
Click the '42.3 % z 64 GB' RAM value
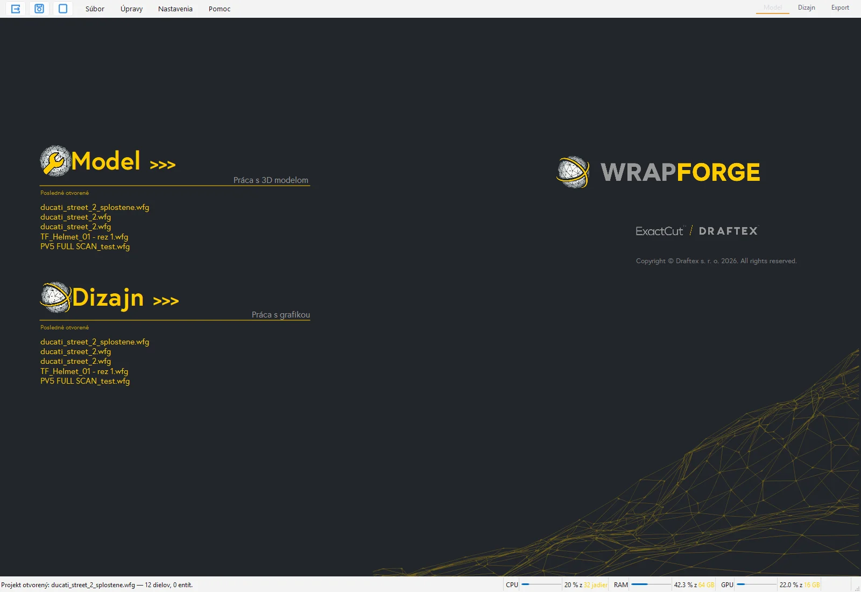694,585
